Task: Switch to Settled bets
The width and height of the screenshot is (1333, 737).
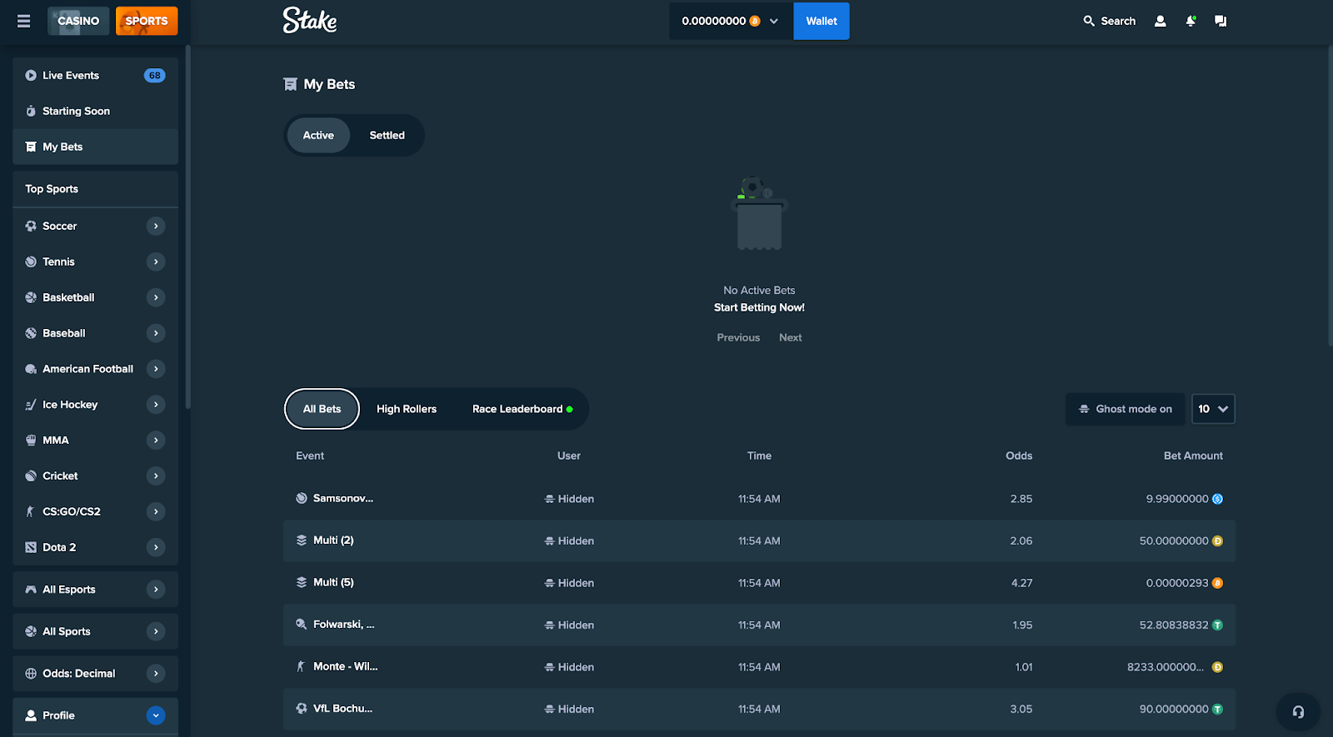Action: pyautogui.click(x=387, y=135)
